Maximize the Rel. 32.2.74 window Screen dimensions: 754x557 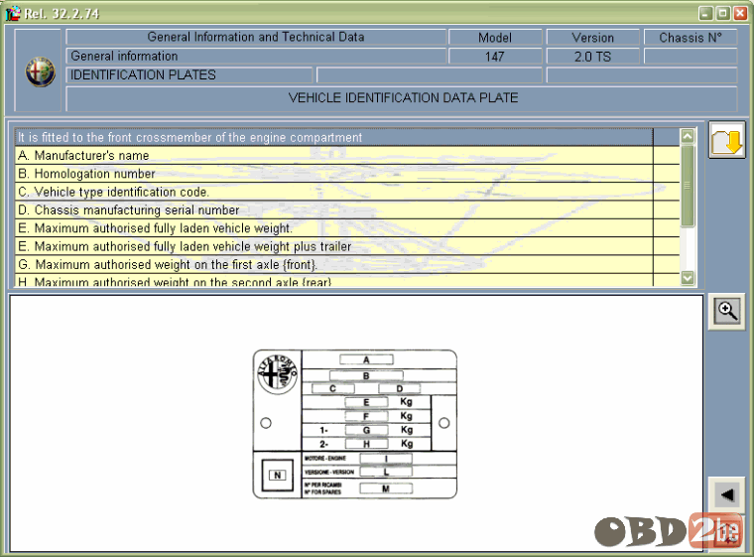tap(722, 14)
